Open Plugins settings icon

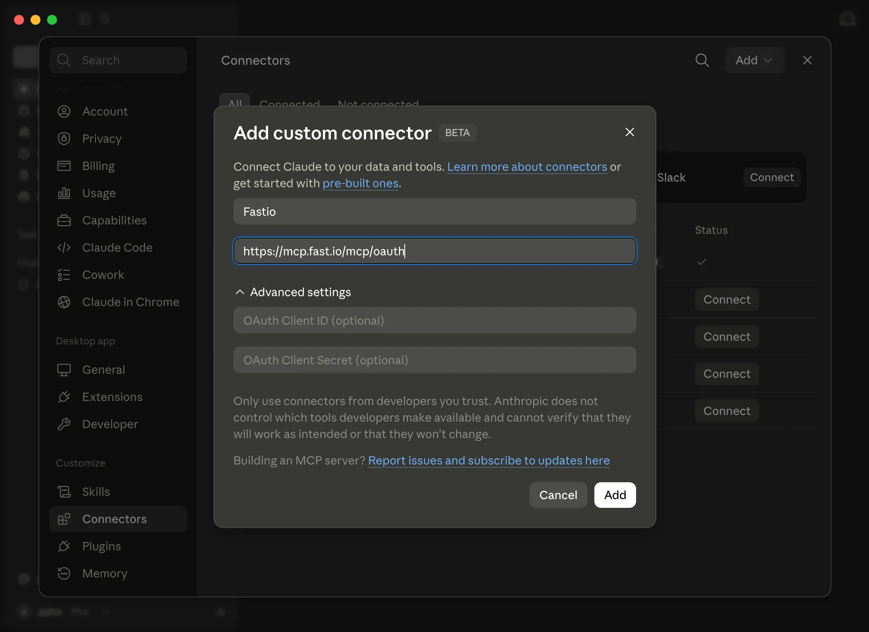(64, 546)
